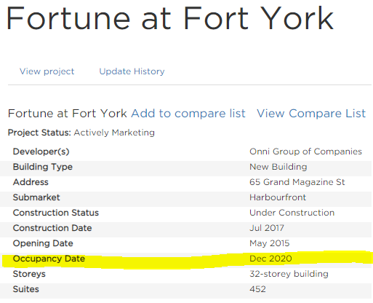Select the Jul 2017 construction date

pos(267,228)
